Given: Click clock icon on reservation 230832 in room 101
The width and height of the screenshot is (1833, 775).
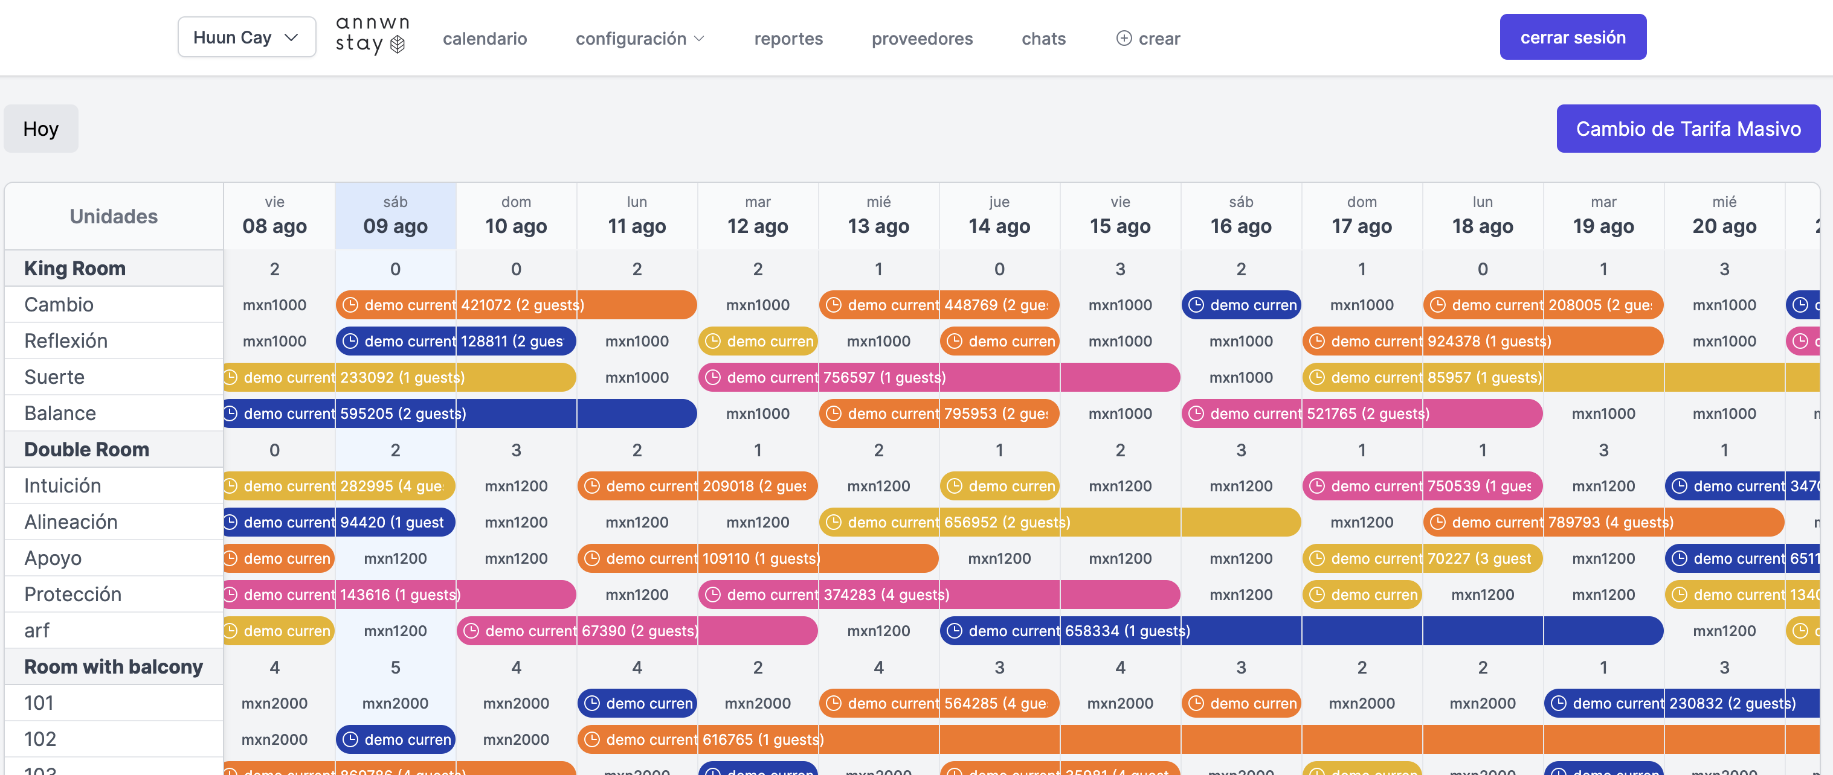Looking at the screenshot, I should point(1558,703).
